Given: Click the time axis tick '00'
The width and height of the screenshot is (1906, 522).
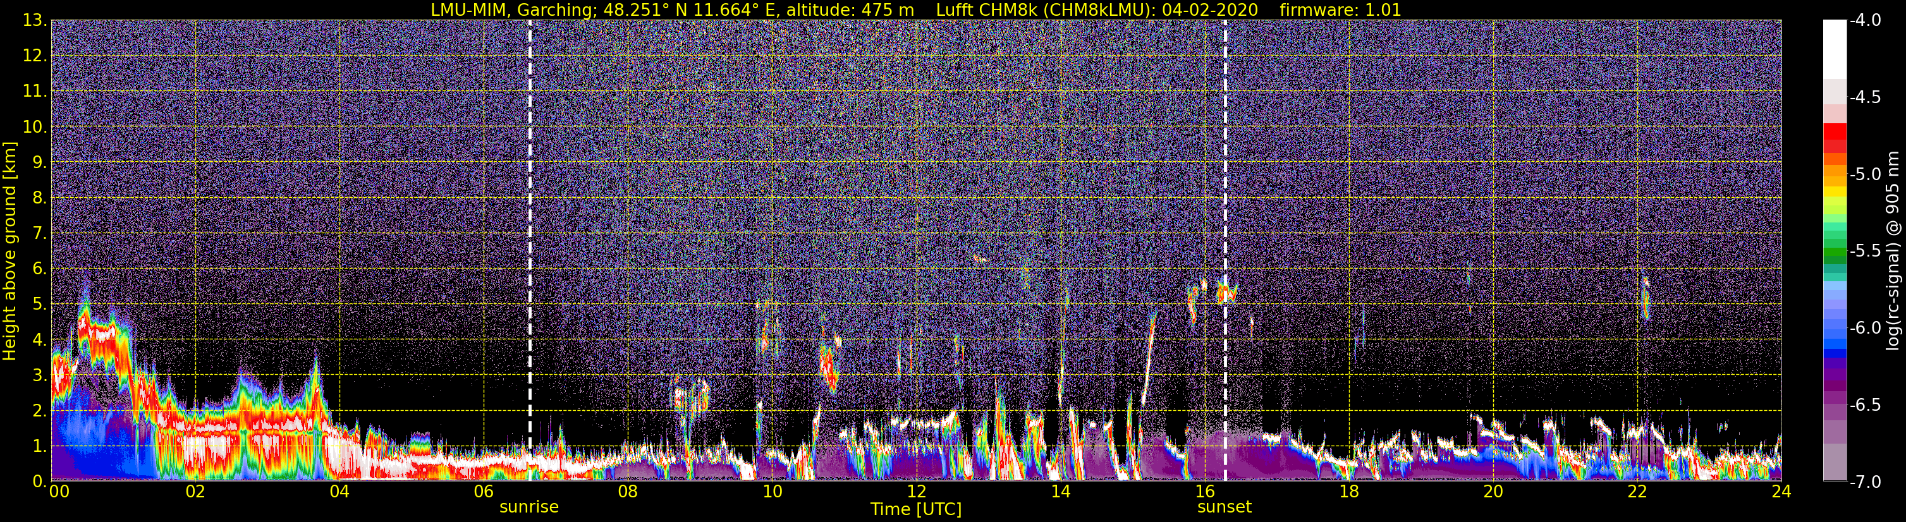Looking at the screenshot, I should click(59, 492).
